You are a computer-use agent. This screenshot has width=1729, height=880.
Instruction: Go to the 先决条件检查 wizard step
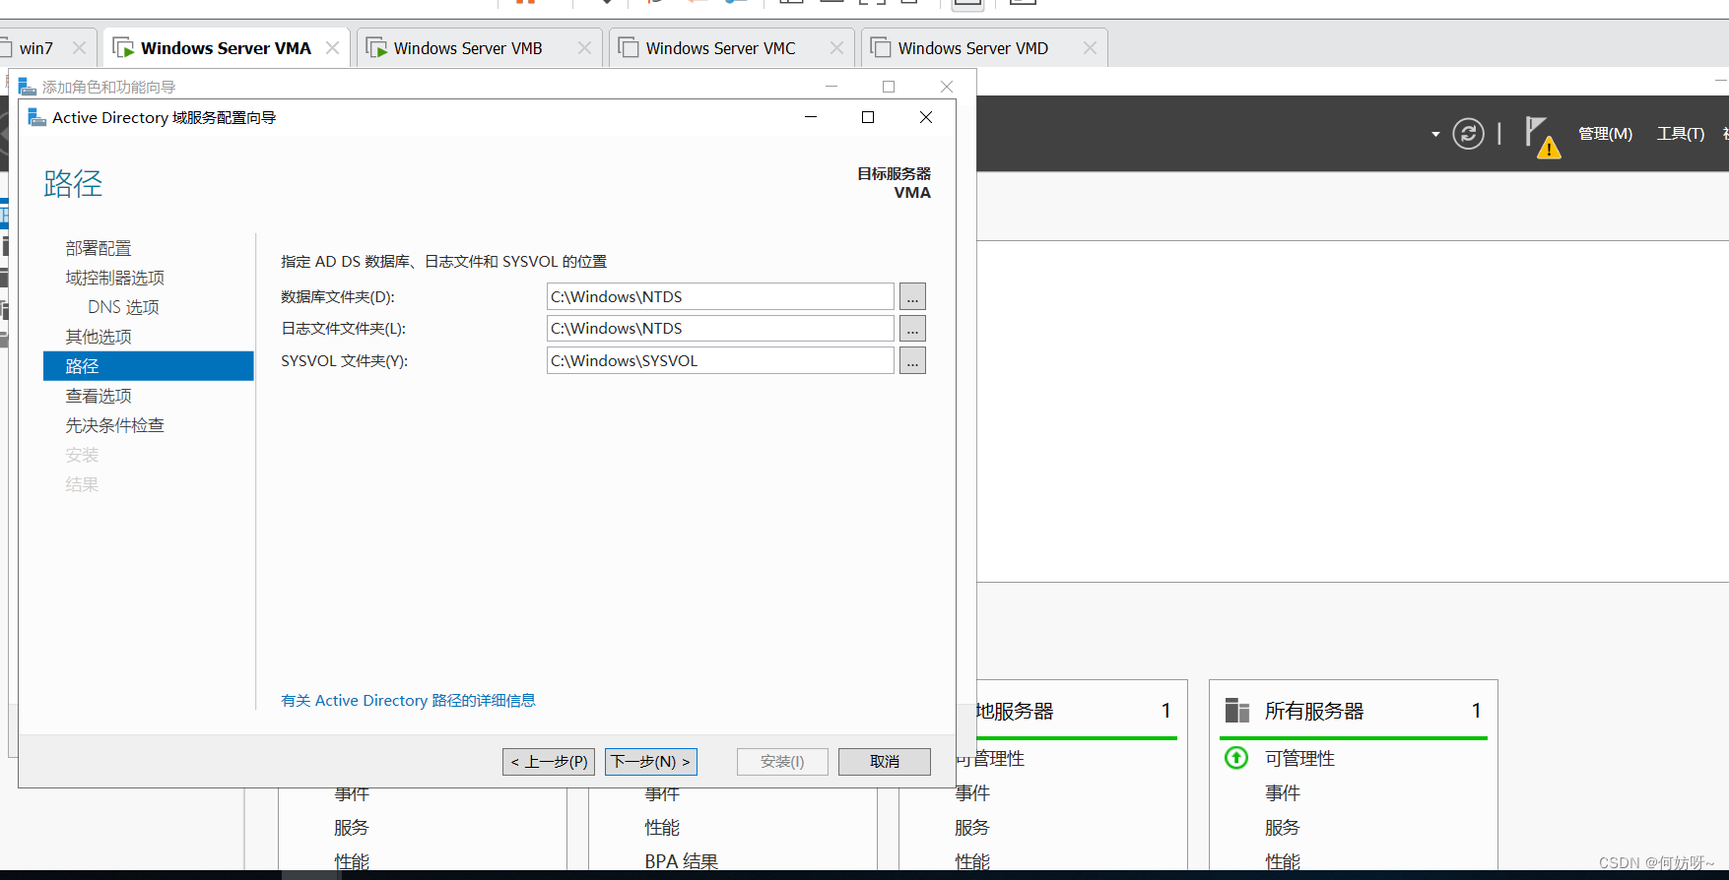[x=115, y=425]
